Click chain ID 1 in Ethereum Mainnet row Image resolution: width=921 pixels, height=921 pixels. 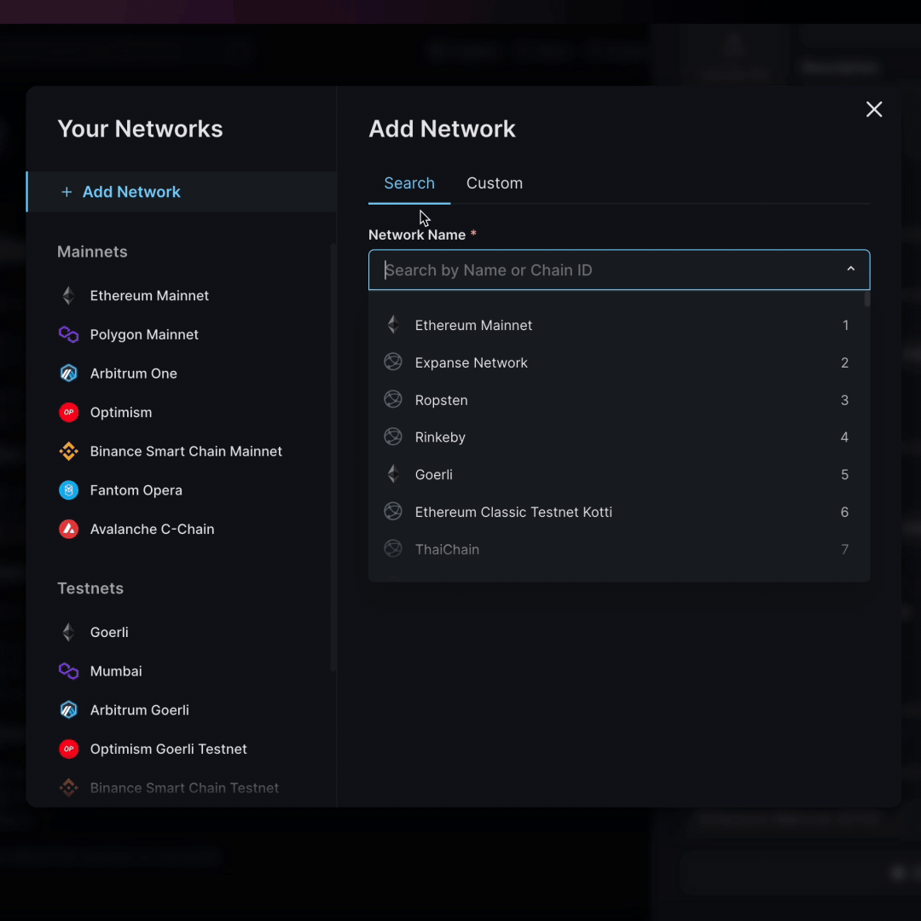click(845, 325)
